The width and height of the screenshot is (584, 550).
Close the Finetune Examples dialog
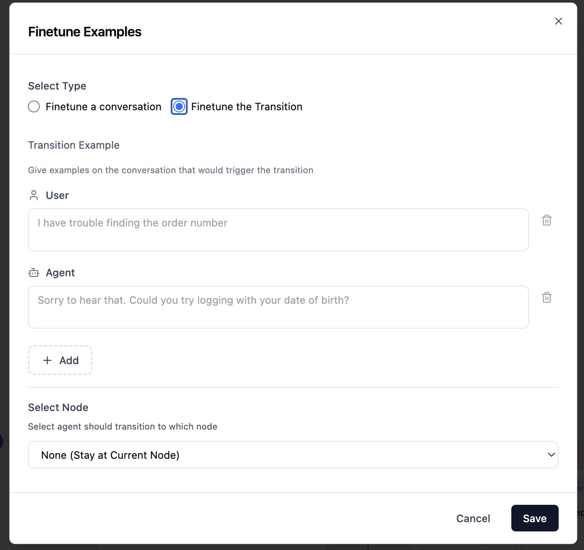pyautogui.click(x=558, y=21)
